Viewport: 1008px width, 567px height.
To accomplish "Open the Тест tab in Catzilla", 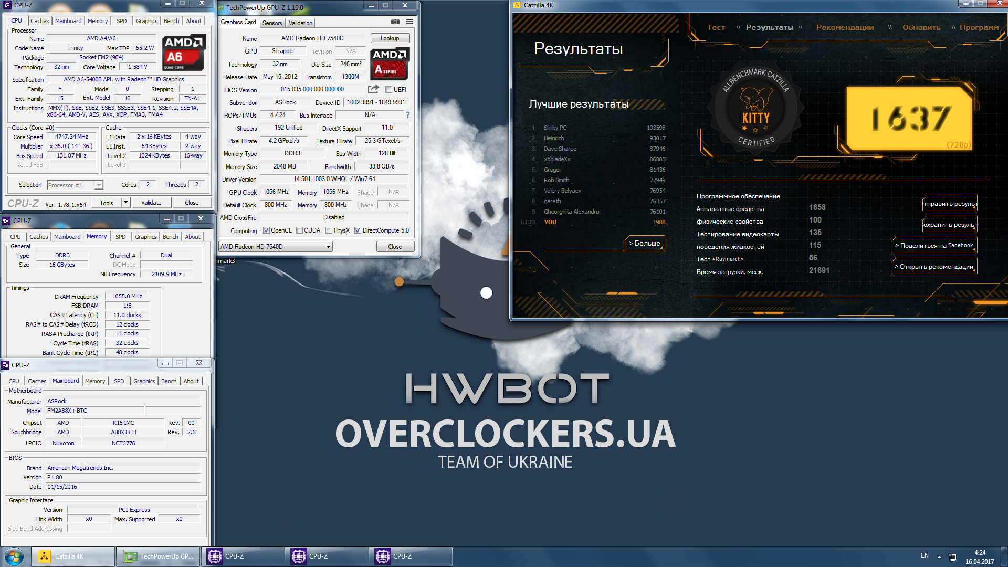I will [716, 27].
